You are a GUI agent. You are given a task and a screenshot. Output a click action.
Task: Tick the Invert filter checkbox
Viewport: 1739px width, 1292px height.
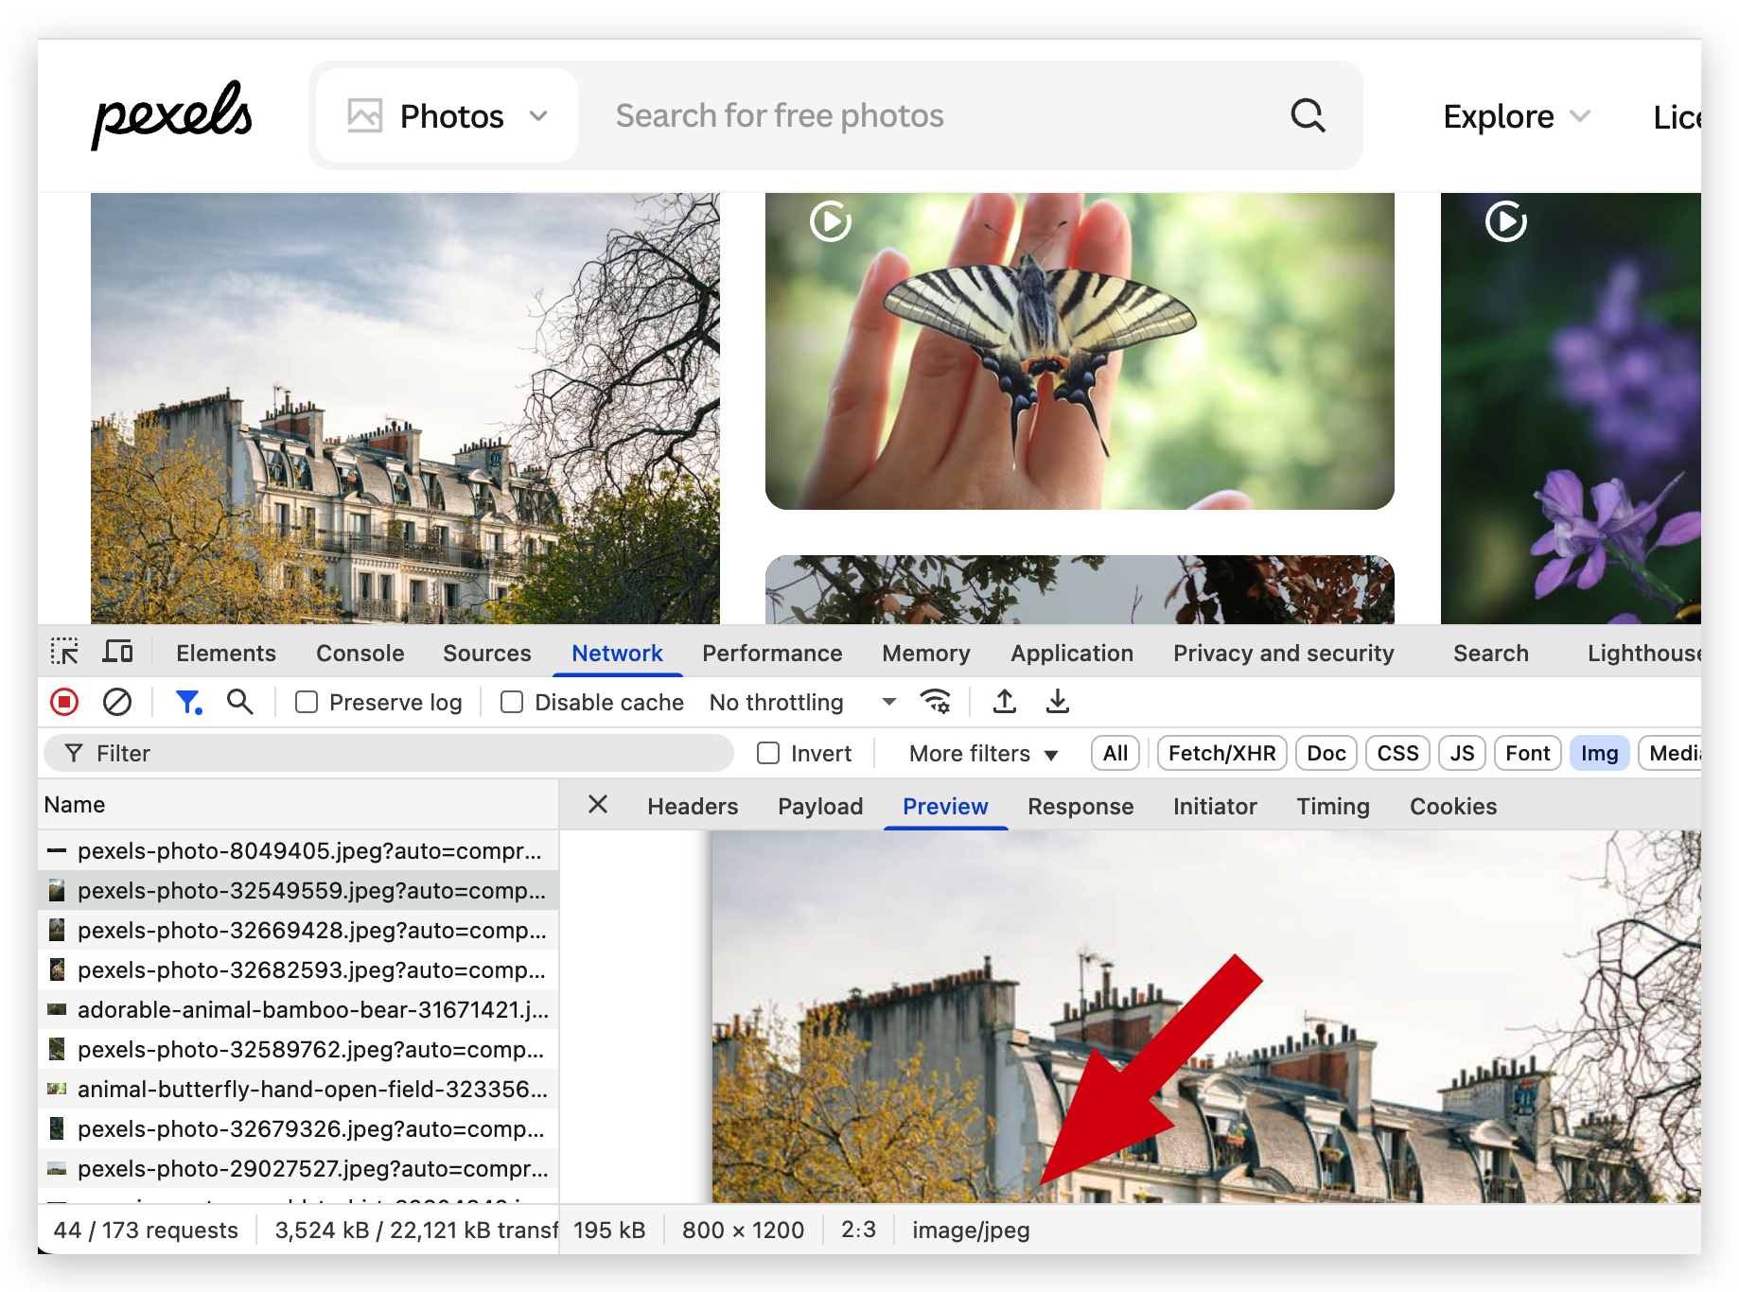pyautogui.click(x=768, y=753)
